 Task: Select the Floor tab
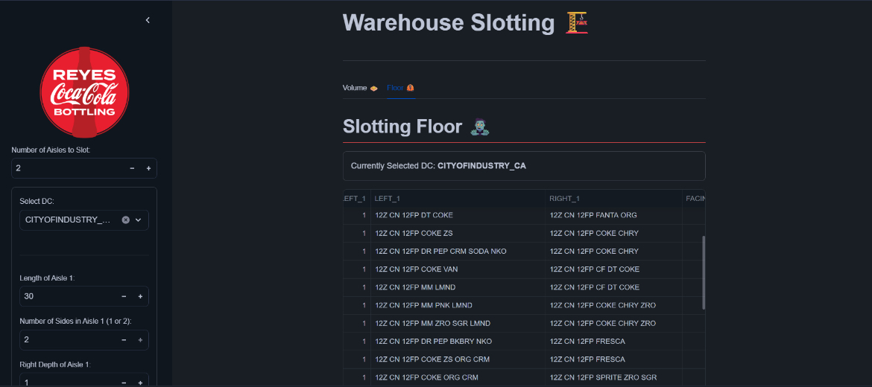[x=400, y=88]
